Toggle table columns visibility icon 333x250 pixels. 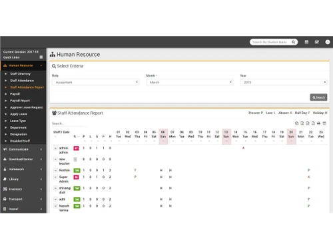pos(324,123)
